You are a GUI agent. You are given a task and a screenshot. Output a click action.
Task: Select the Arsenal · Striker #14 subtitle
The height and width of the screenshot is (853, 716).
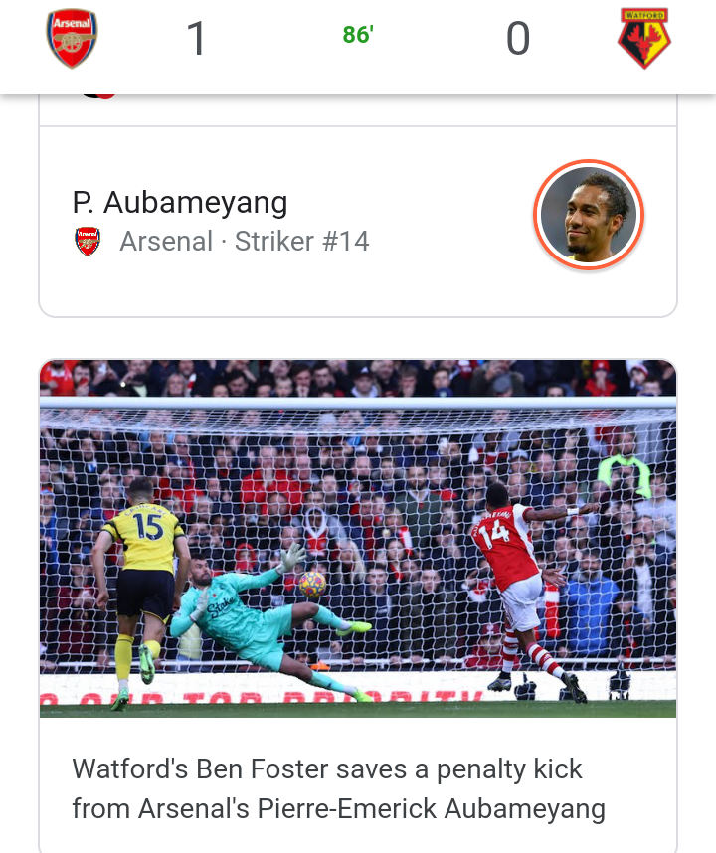click(245, 241)
